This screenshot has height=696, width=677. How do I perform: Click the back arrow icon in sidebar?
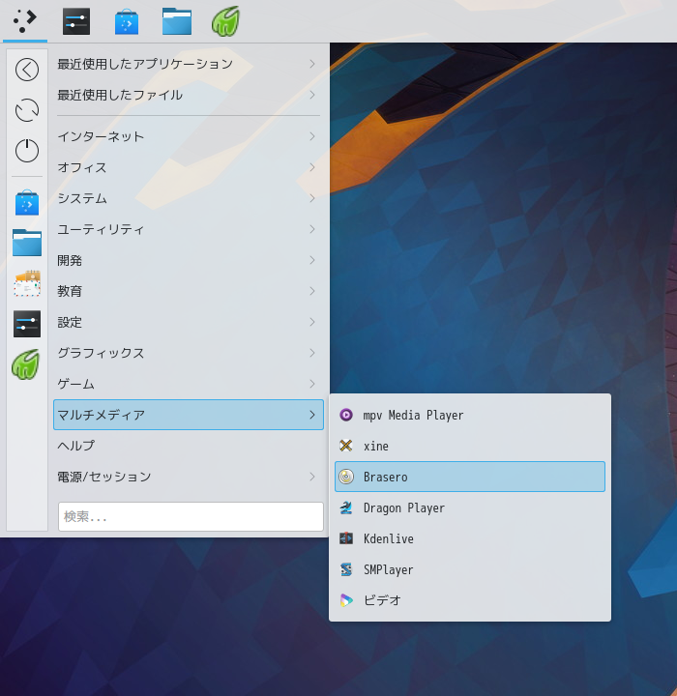pos(27,70)
